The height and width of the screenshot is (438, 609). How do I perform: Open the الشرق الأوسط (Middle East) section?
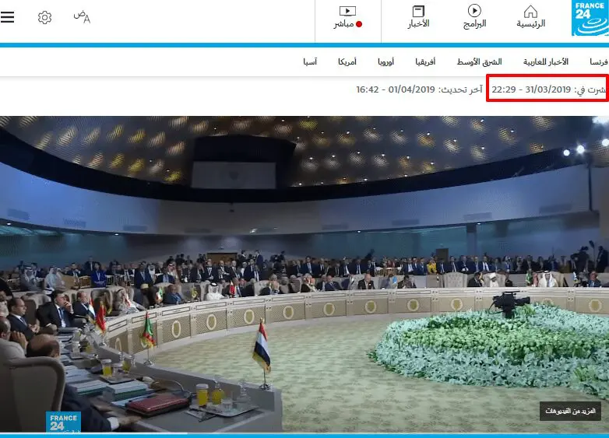tap(479, 61)
